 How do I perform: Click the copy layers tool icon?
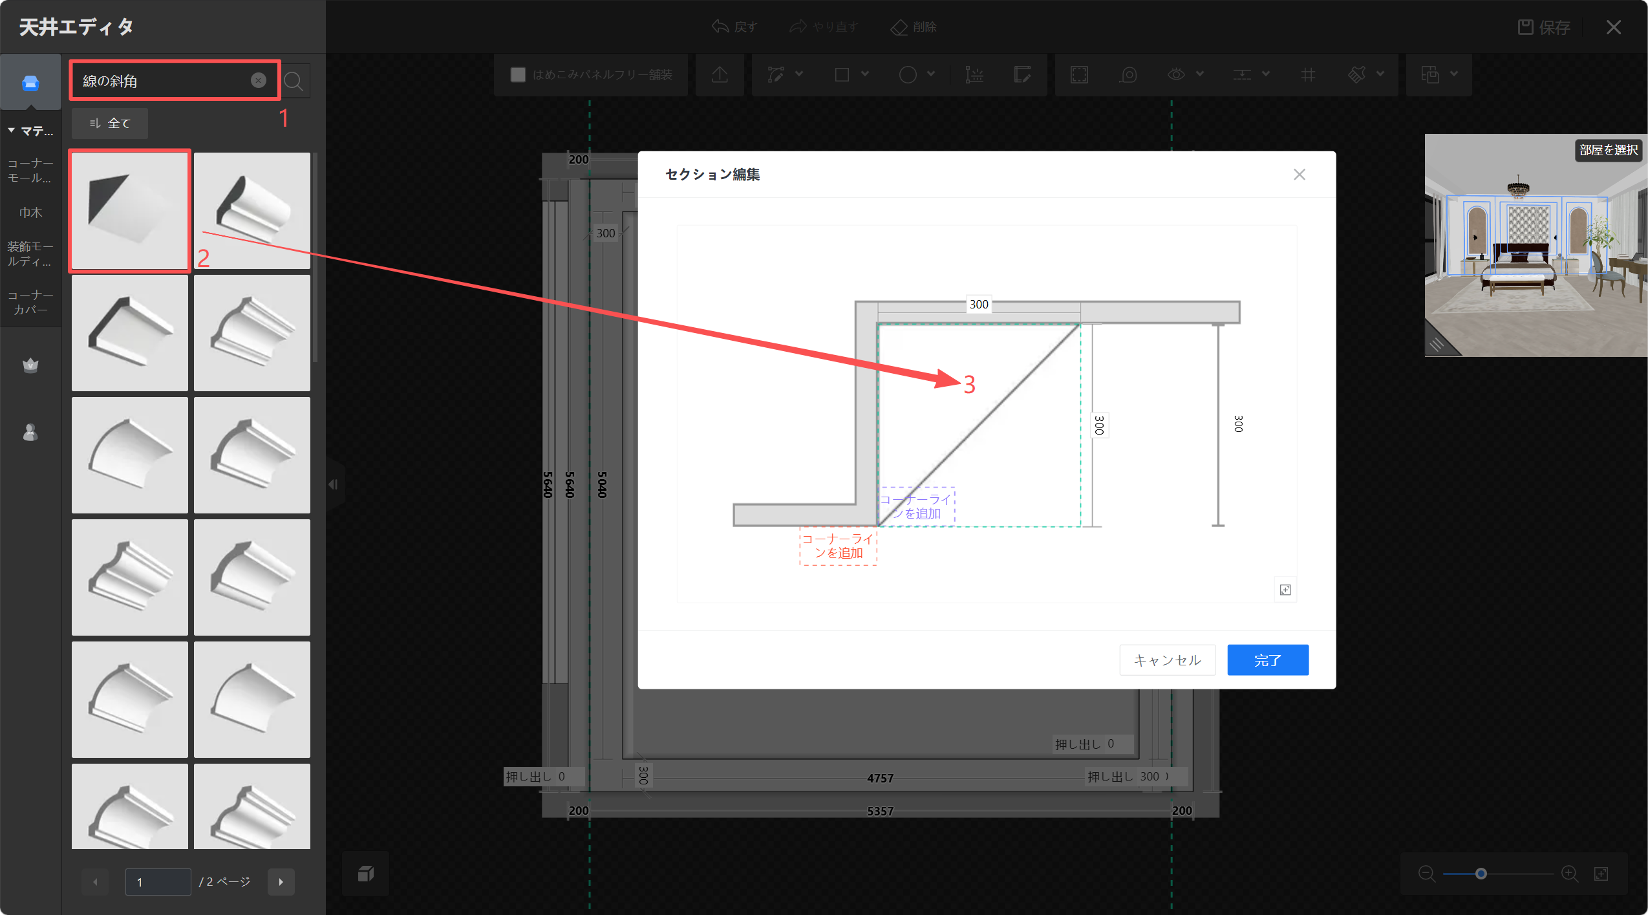point(1429,75)
